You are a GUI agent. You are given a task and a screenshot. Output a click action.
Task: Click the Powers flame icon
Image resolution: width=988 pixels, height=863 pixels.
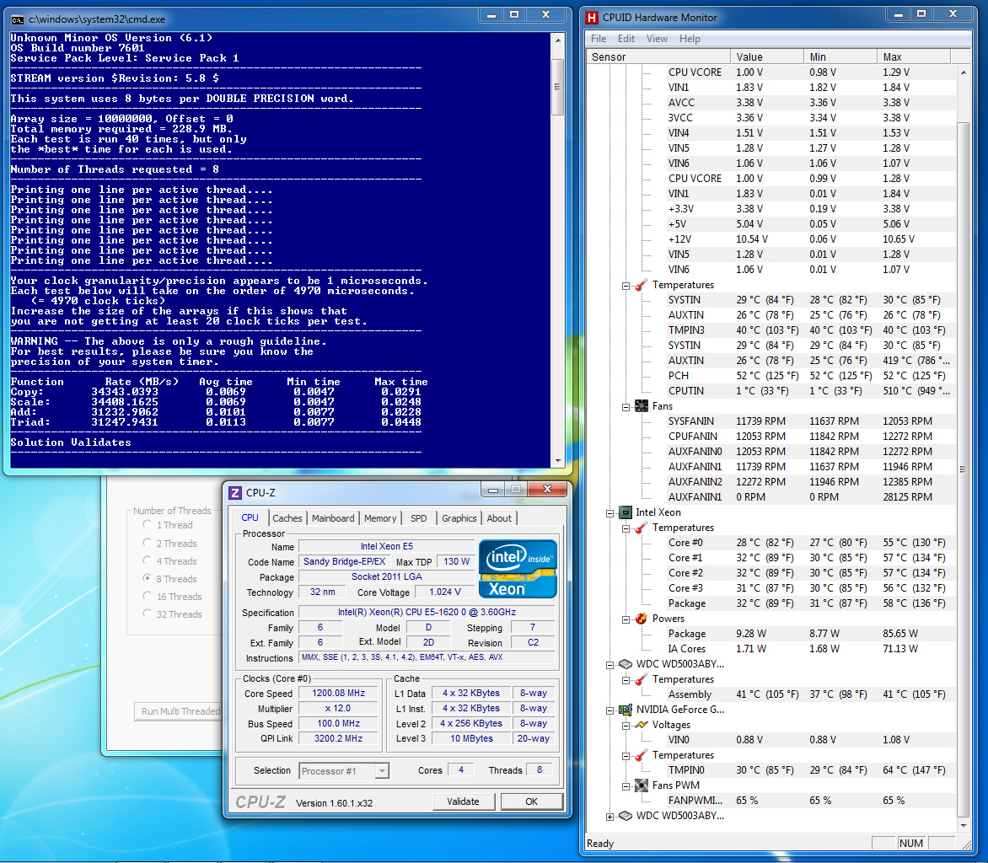pos(641,619)
